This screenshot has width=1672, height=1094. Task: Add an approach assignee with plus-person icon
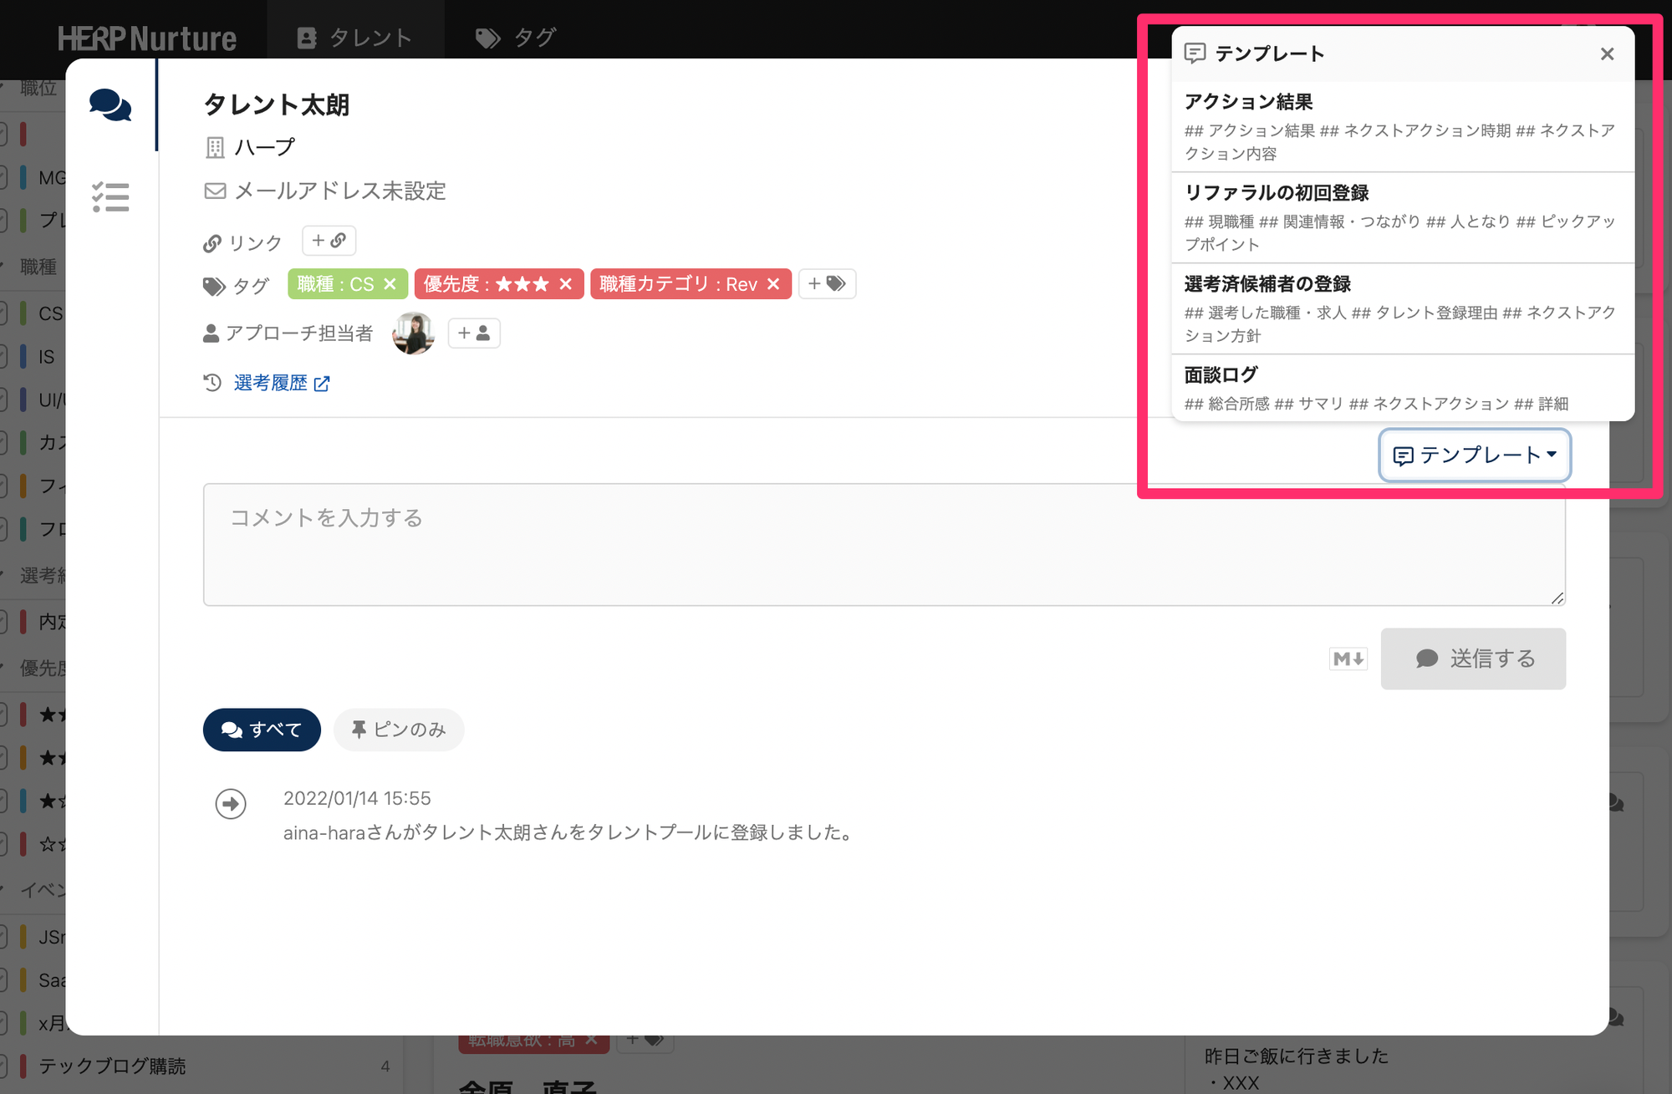point(473,333)
